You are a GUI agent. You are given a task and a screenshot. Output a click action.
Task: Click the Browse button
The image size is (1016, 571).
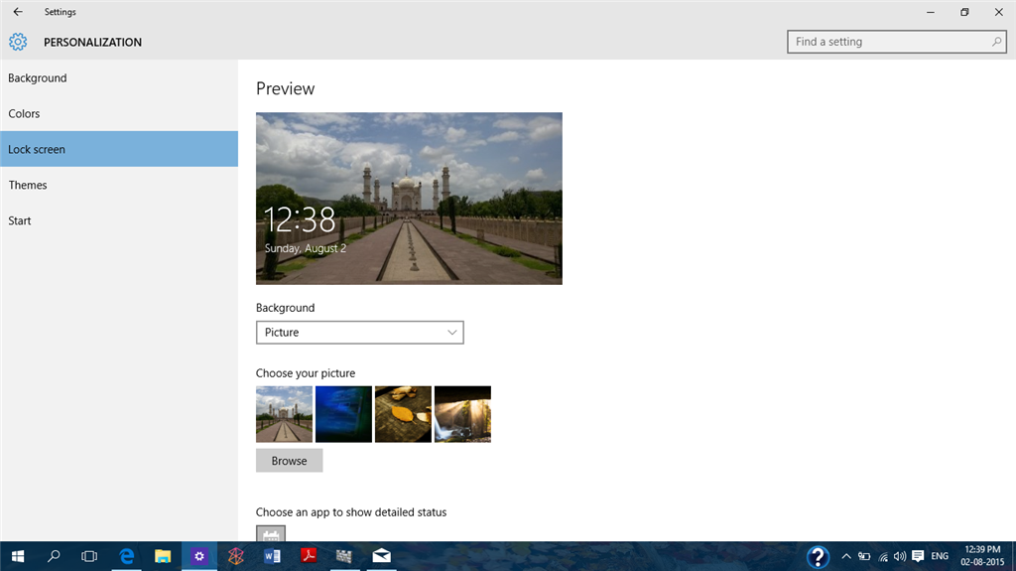click(x=289, y=461)
